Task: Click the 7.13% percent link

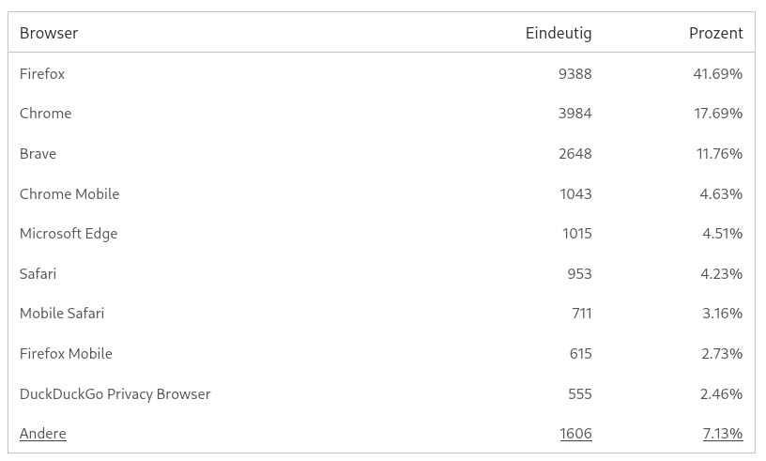Action: pyautogui.click(x=722, y=434)
